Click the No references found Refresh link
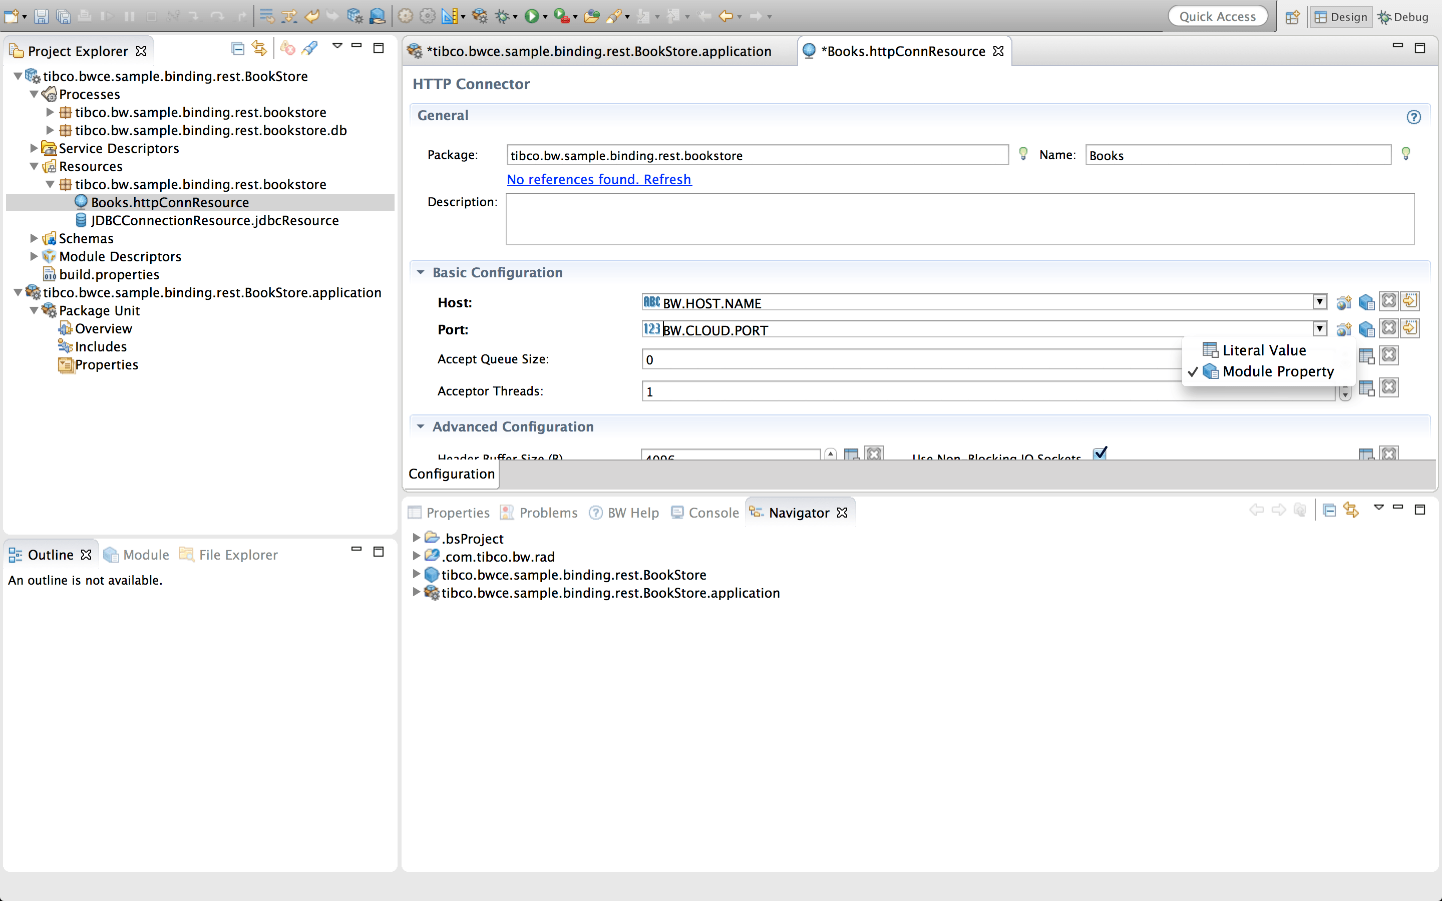 click(598, 179)
